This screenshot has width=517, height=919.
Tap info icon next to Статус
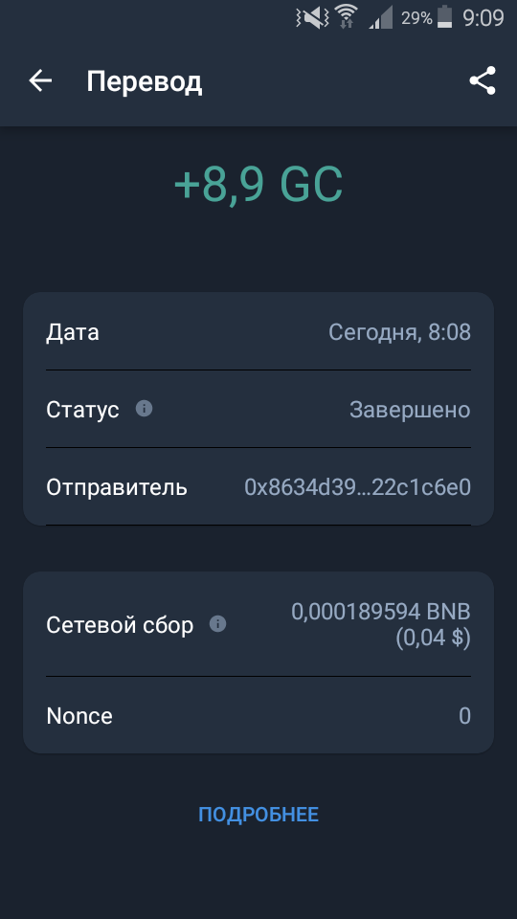click(x=144, y=409)
